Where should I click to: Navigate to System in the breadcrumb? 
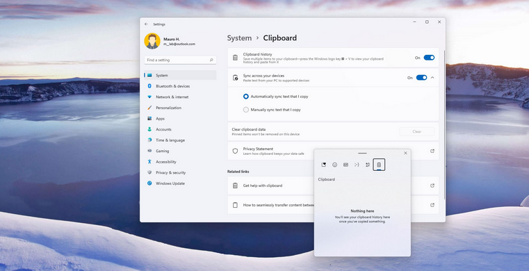coord(239,38)
